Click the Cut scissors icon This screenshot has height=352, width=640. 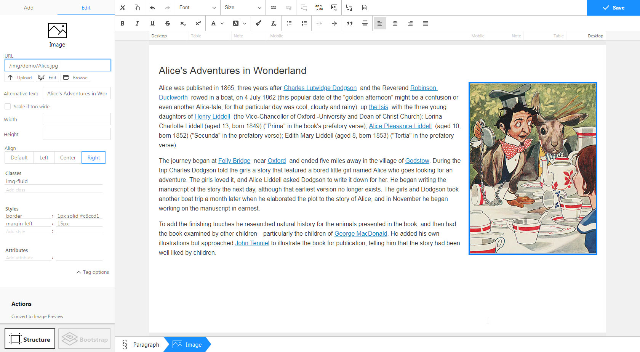(x=122, y=8)
